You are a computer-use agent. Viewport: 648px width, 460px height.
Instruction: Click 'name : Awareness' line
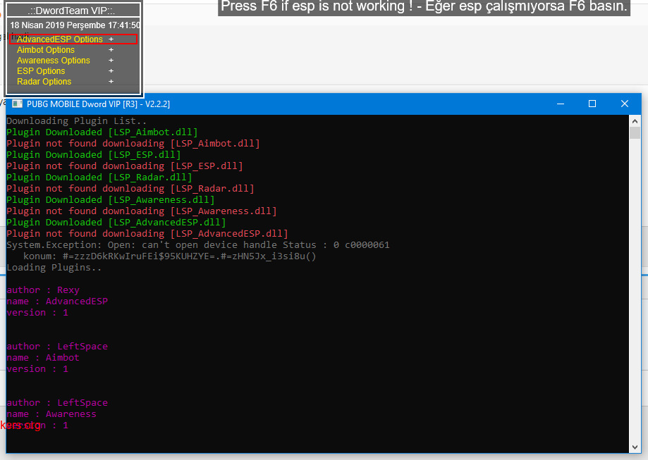(x=51, y=414)
